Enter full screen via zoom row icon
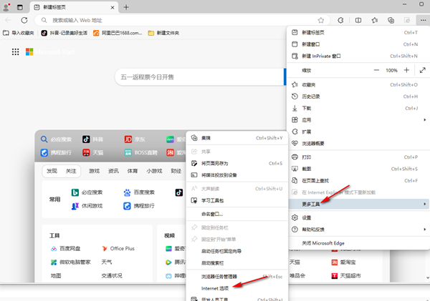This screenshot has height=301, width=430. coord(423,70)
